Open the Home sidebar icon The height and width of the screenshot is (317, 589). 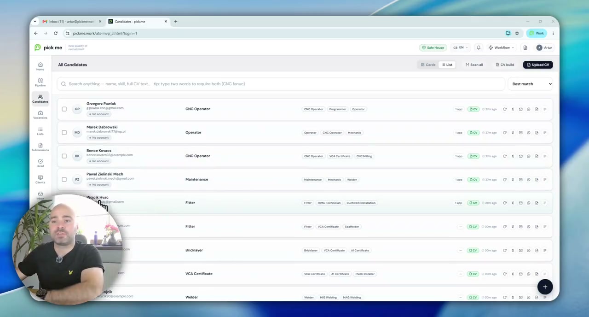pyautogui.click(x=40, y=66)
